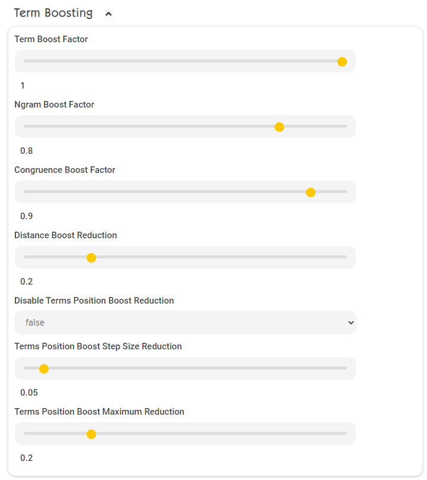Click the Terms Position Boost Step Size Reduction label

tap(98, 346)
